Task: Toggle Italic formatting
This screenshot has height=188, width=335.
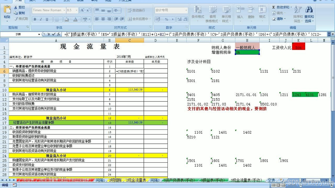Action: [x=41, y=19]
